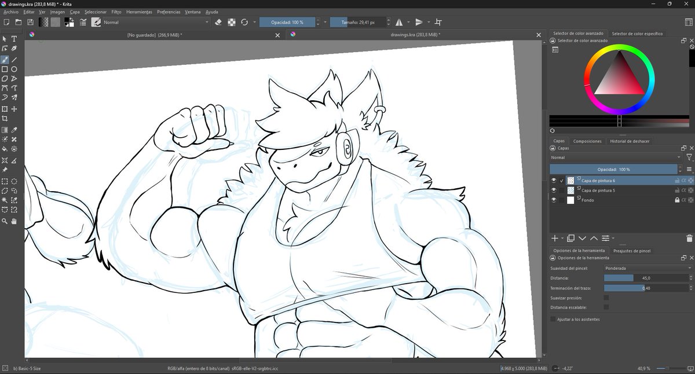Hide Capa de pintura 6 layer
The image size is (695, 374).
(x=554, y=181)
